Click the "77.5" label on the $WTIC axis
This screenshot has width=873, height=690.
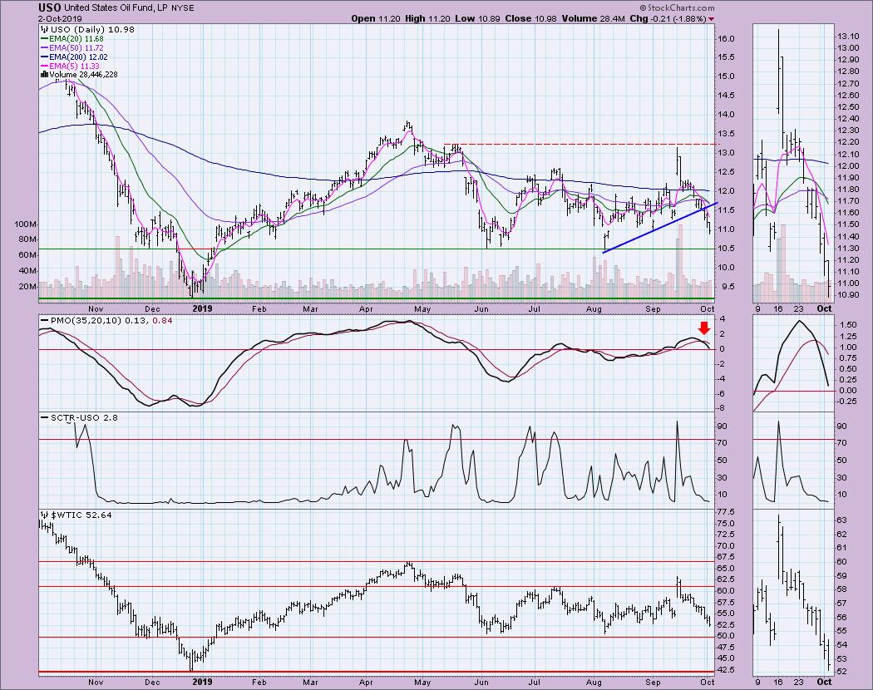(726, 512)
